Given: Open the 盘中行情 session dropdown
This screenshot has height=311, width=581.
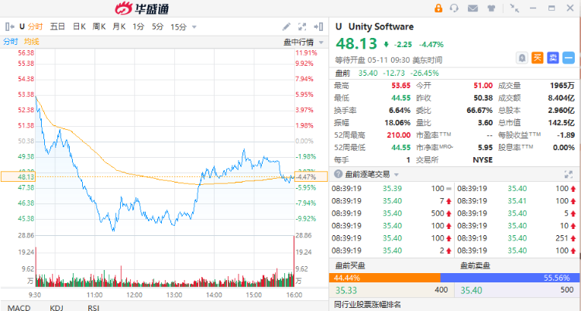Looking at the screenshot, I should point(304,43).
